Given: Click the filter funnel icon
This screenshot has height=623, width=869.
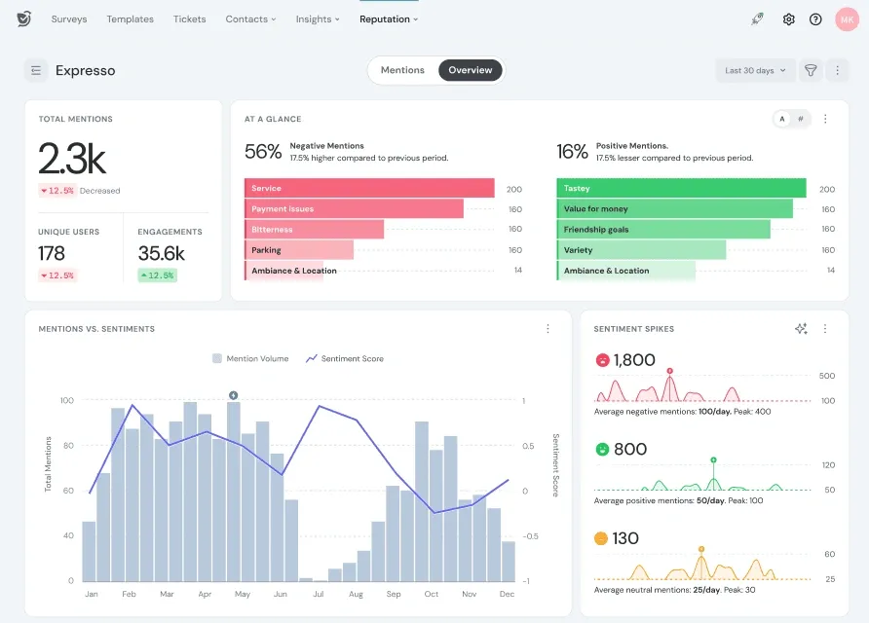Looking at the screenshot, I should coord(810,70).
